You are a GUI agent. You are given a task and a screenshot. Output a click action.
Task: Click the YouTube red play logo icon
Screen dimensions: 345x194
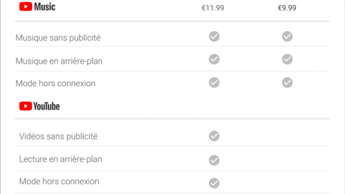25,106
